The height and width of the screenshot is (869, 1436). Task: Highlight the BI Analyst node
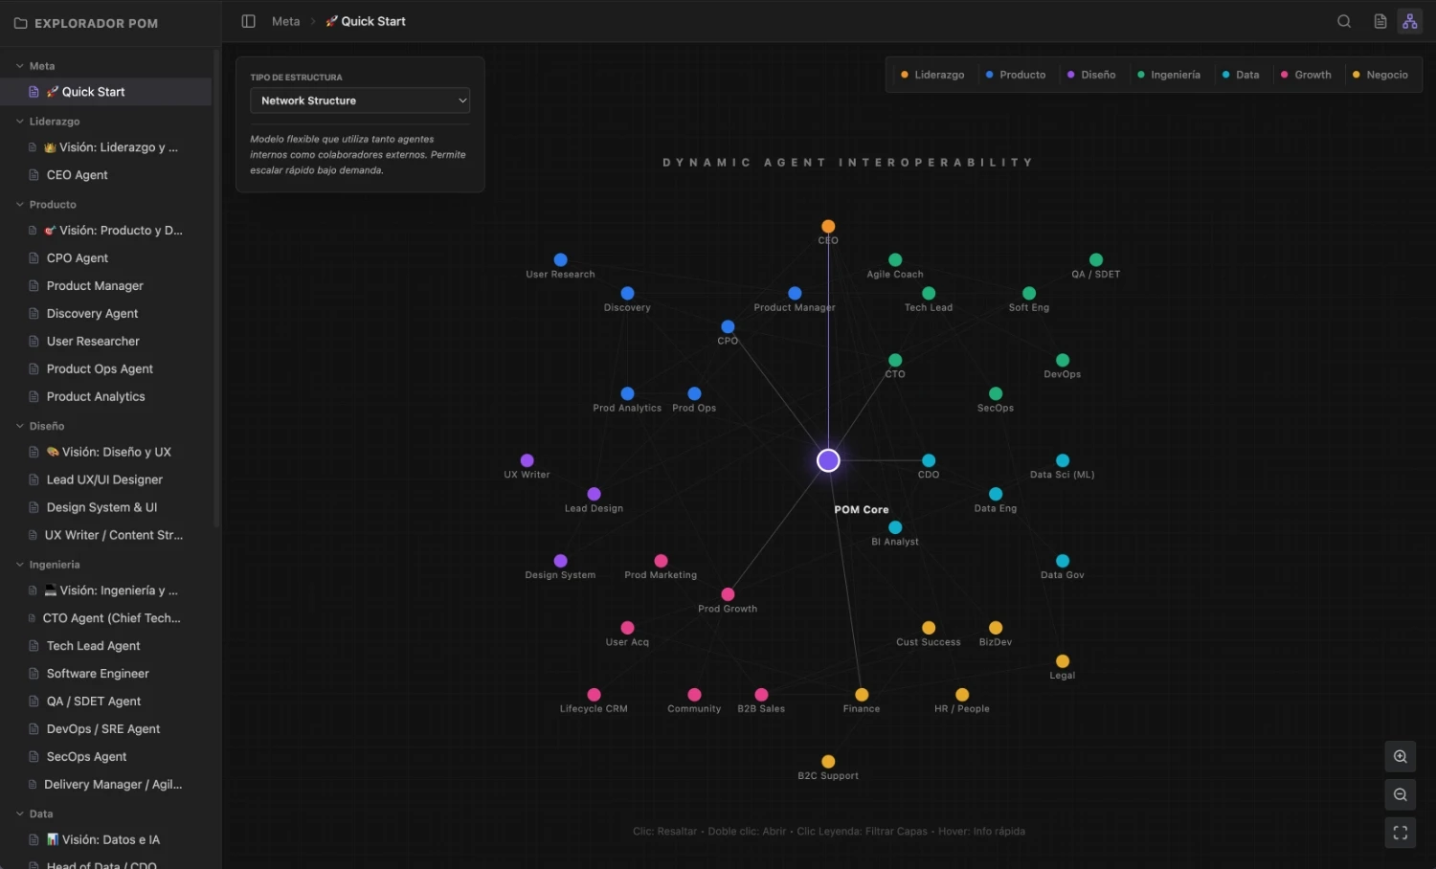(895, 527)
